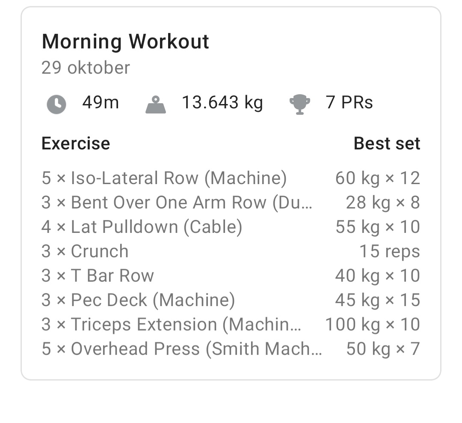Screen dimensions: 462x423
Task: Click the trophy icon for personal records
Action: pyautogui.click(x=300, y=103)
